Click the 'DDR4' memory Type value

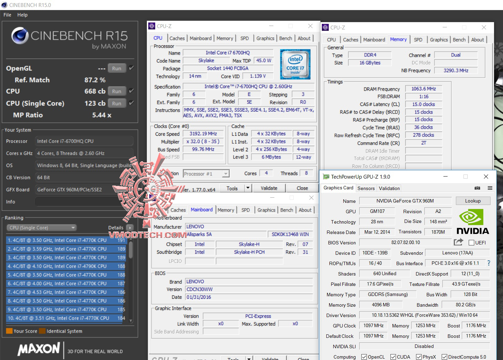pos(370,55)
